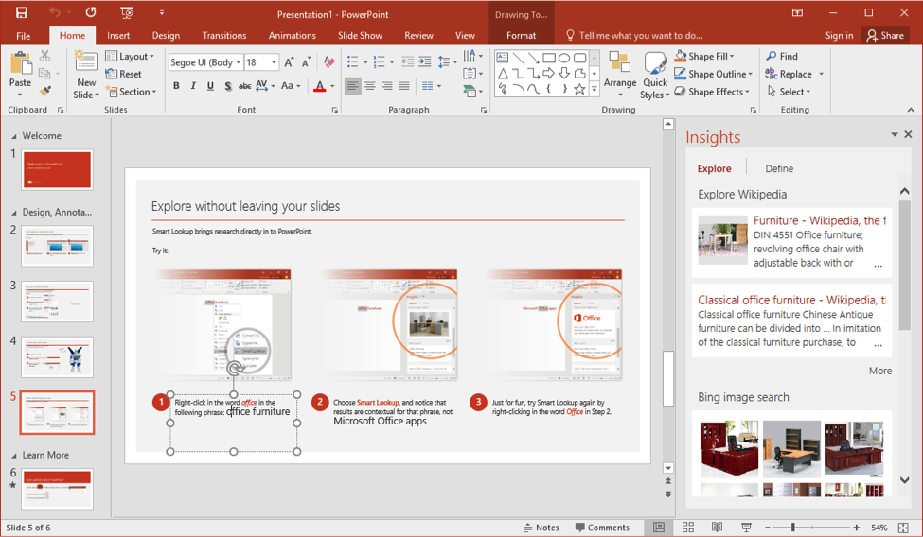Toggle Underline text formatting
The width and height of the screenshot is (923, 537).
(x=210, y=86)
